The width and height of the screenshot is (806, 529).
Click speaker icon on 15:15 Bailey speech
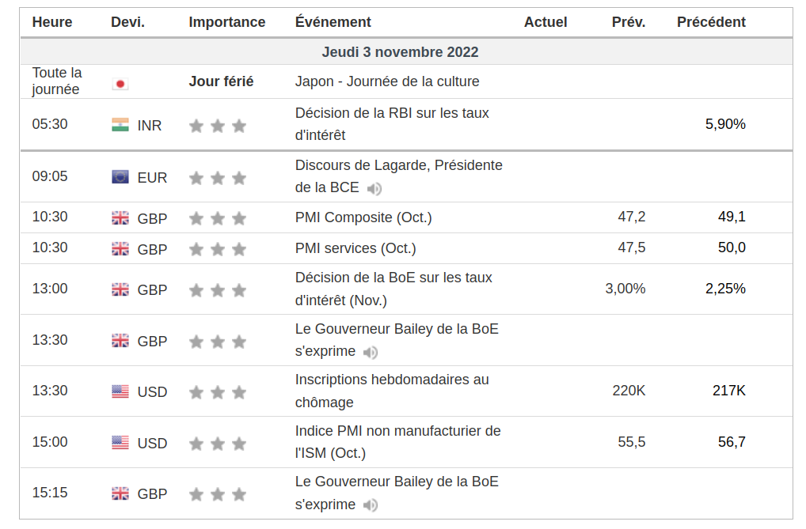pyautogui.click(x=371, y=505)
